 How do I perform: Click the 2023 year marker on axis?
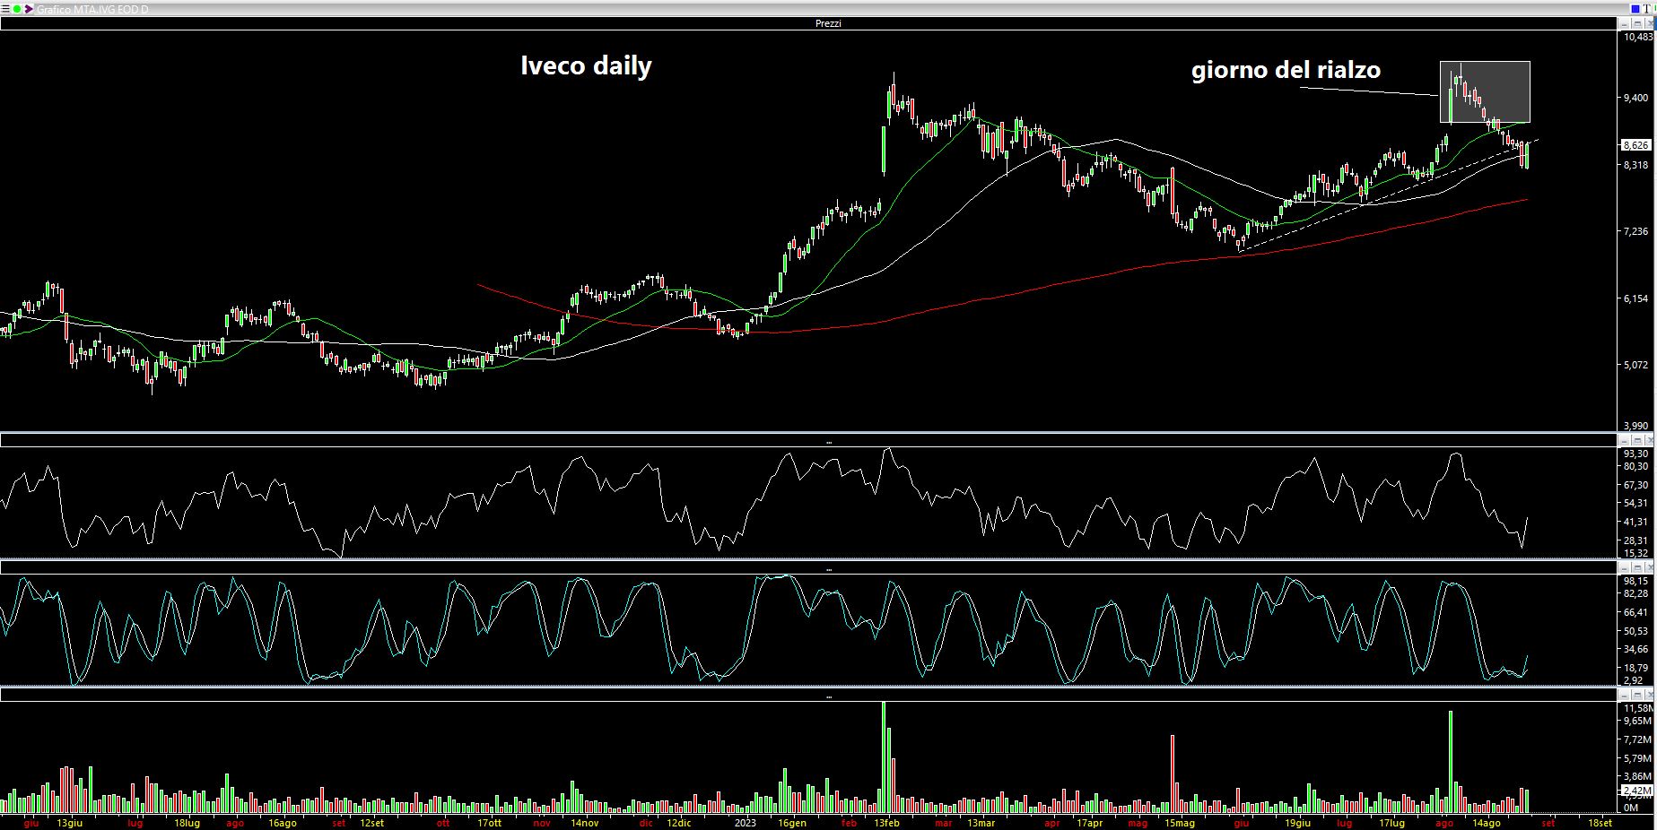746,823
